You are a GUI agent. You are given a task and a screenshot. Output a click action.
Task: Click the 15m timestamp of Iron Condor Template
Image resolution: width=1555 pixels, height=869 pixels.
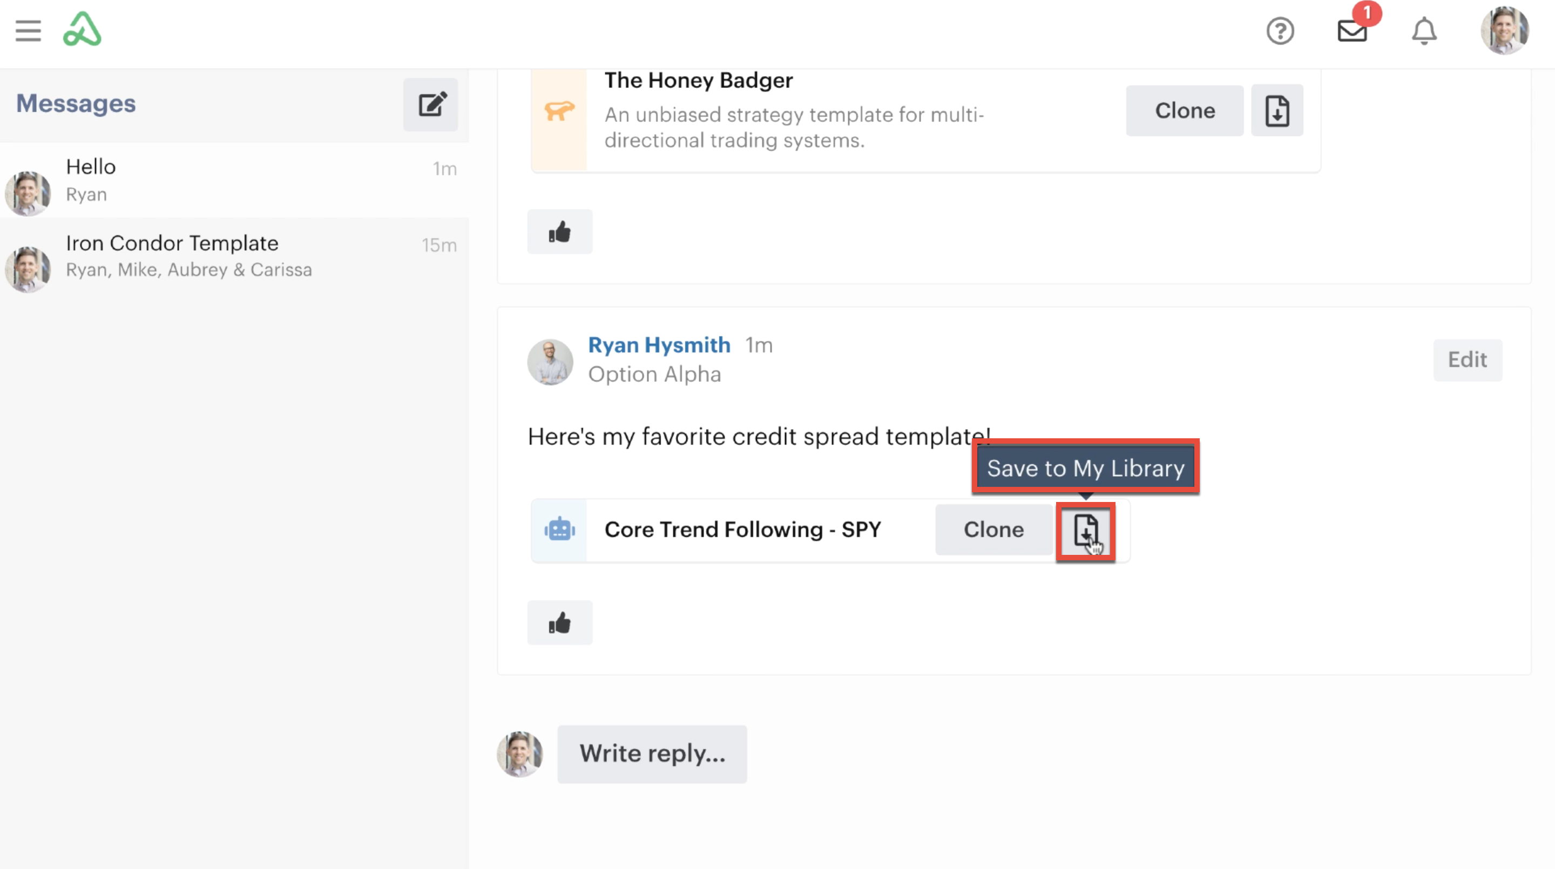pyautogui.click(x=439, y=245)
